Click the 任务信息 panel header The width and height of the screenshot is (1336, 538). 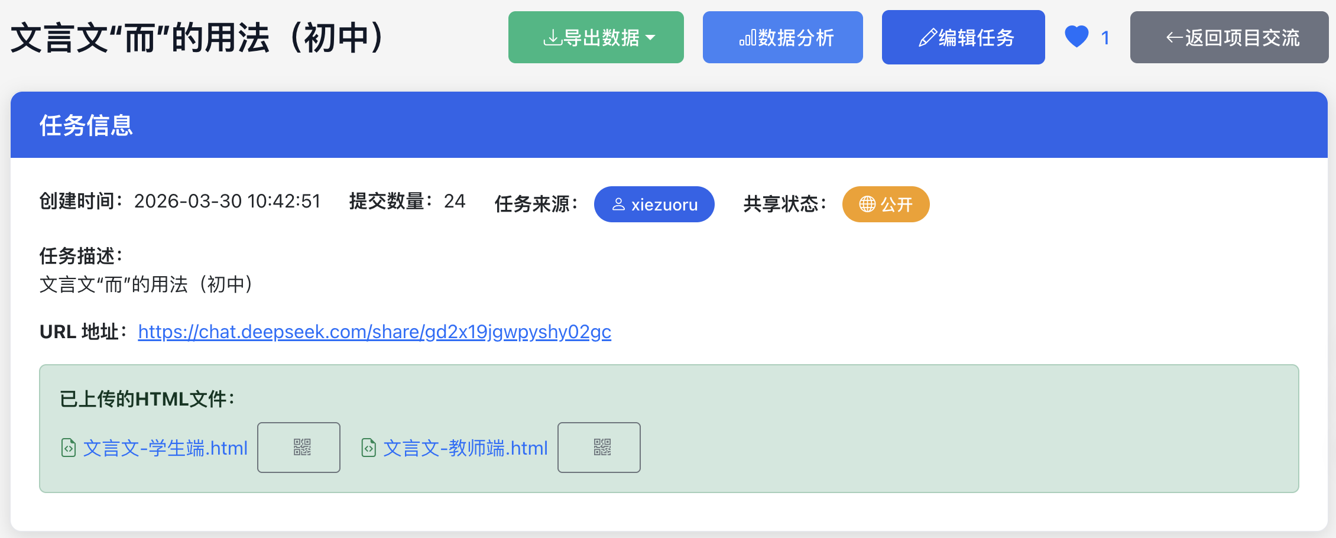669,125
